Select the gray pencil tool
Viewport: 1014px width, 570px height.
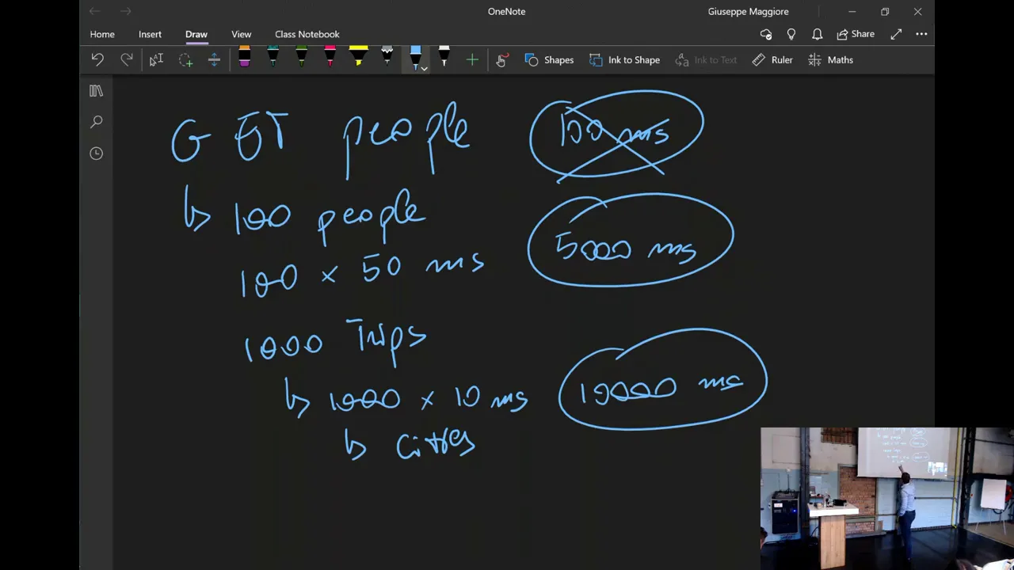[x=387, y=56]
